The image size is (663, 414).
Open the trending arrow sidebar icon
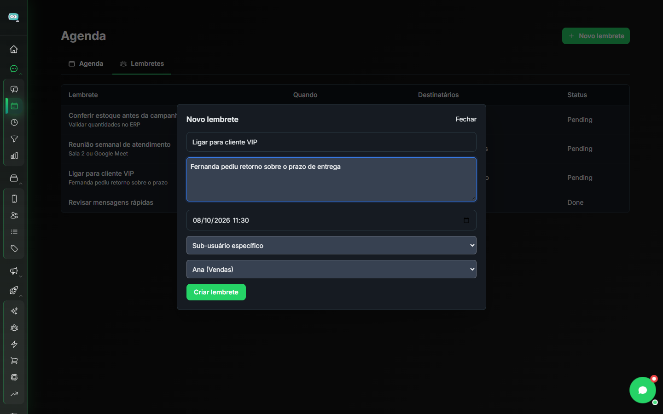[x=14, y=394]
